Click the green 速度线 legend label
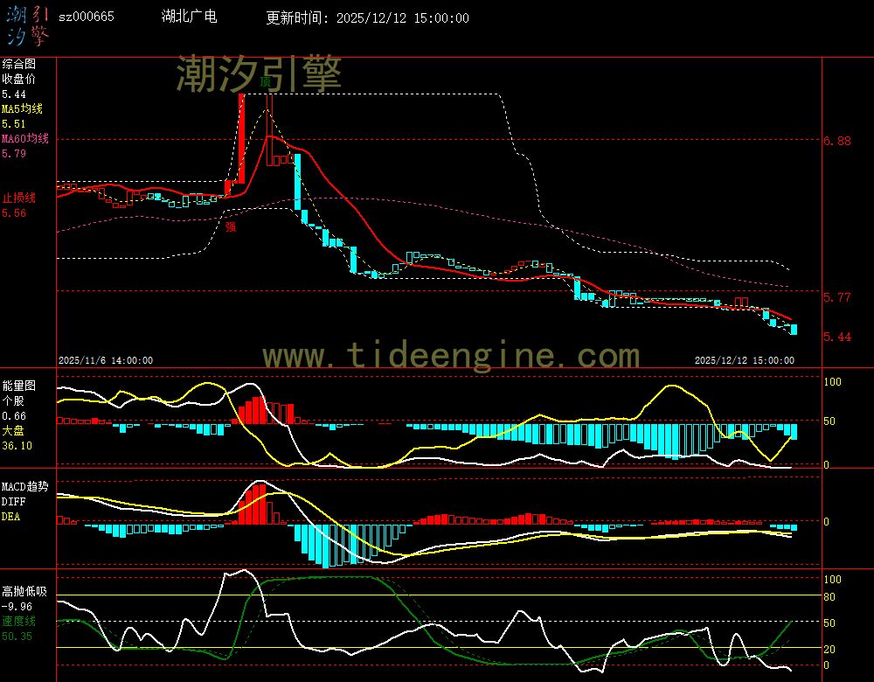Image resolution: width=874 pixels, height=682 pixels. pyautogui.click(x=18, y=621)
